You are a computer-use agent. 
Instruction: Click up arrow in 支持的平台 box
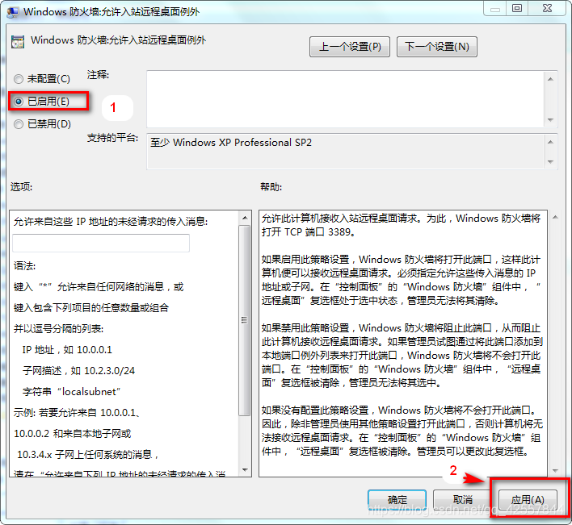coord(550,142)
